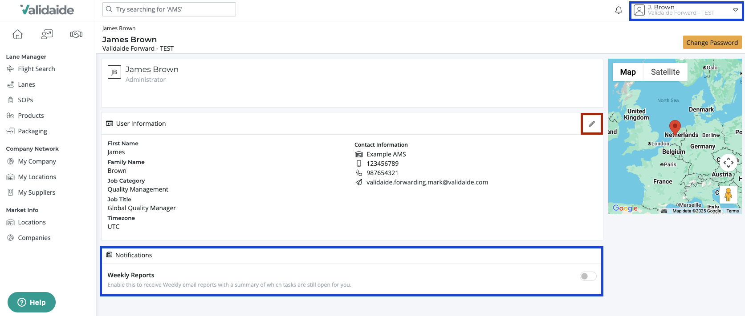Image resolution: width=745 pixels, height=316 pixels.
Task: Click the SOPs clipboard icon
Action: [11, 100]
